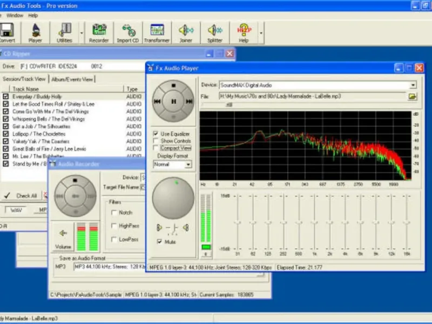The width and height of the screenshot is (432, 324).
Task: Skip to previous track in player
Action: tap(157, 102)
